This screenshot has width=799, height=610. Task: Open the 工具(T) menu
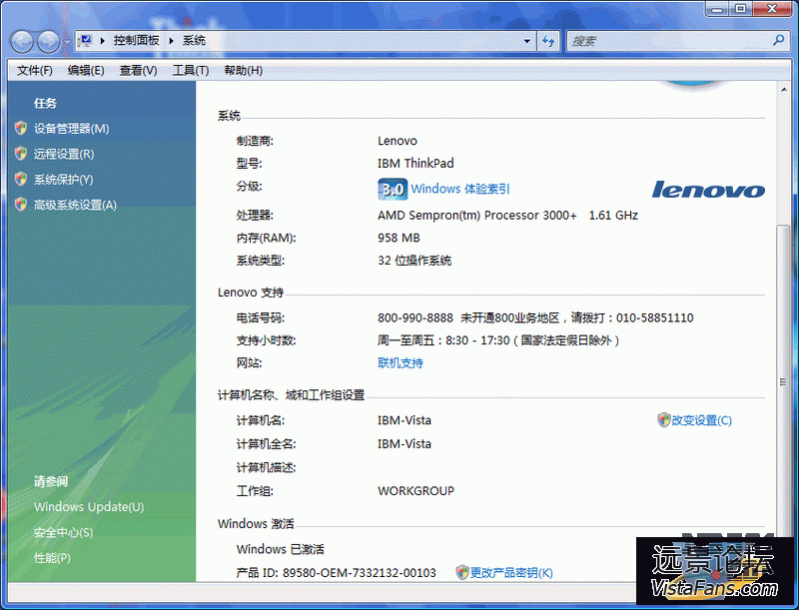(190, 70)
